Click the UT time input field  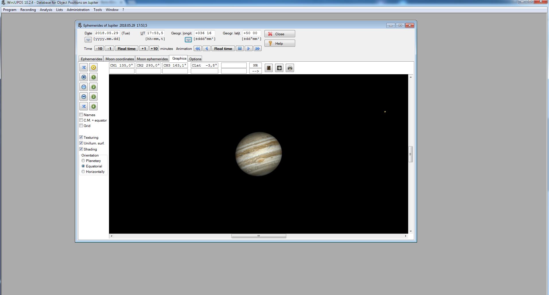click(x=155, y=33)
